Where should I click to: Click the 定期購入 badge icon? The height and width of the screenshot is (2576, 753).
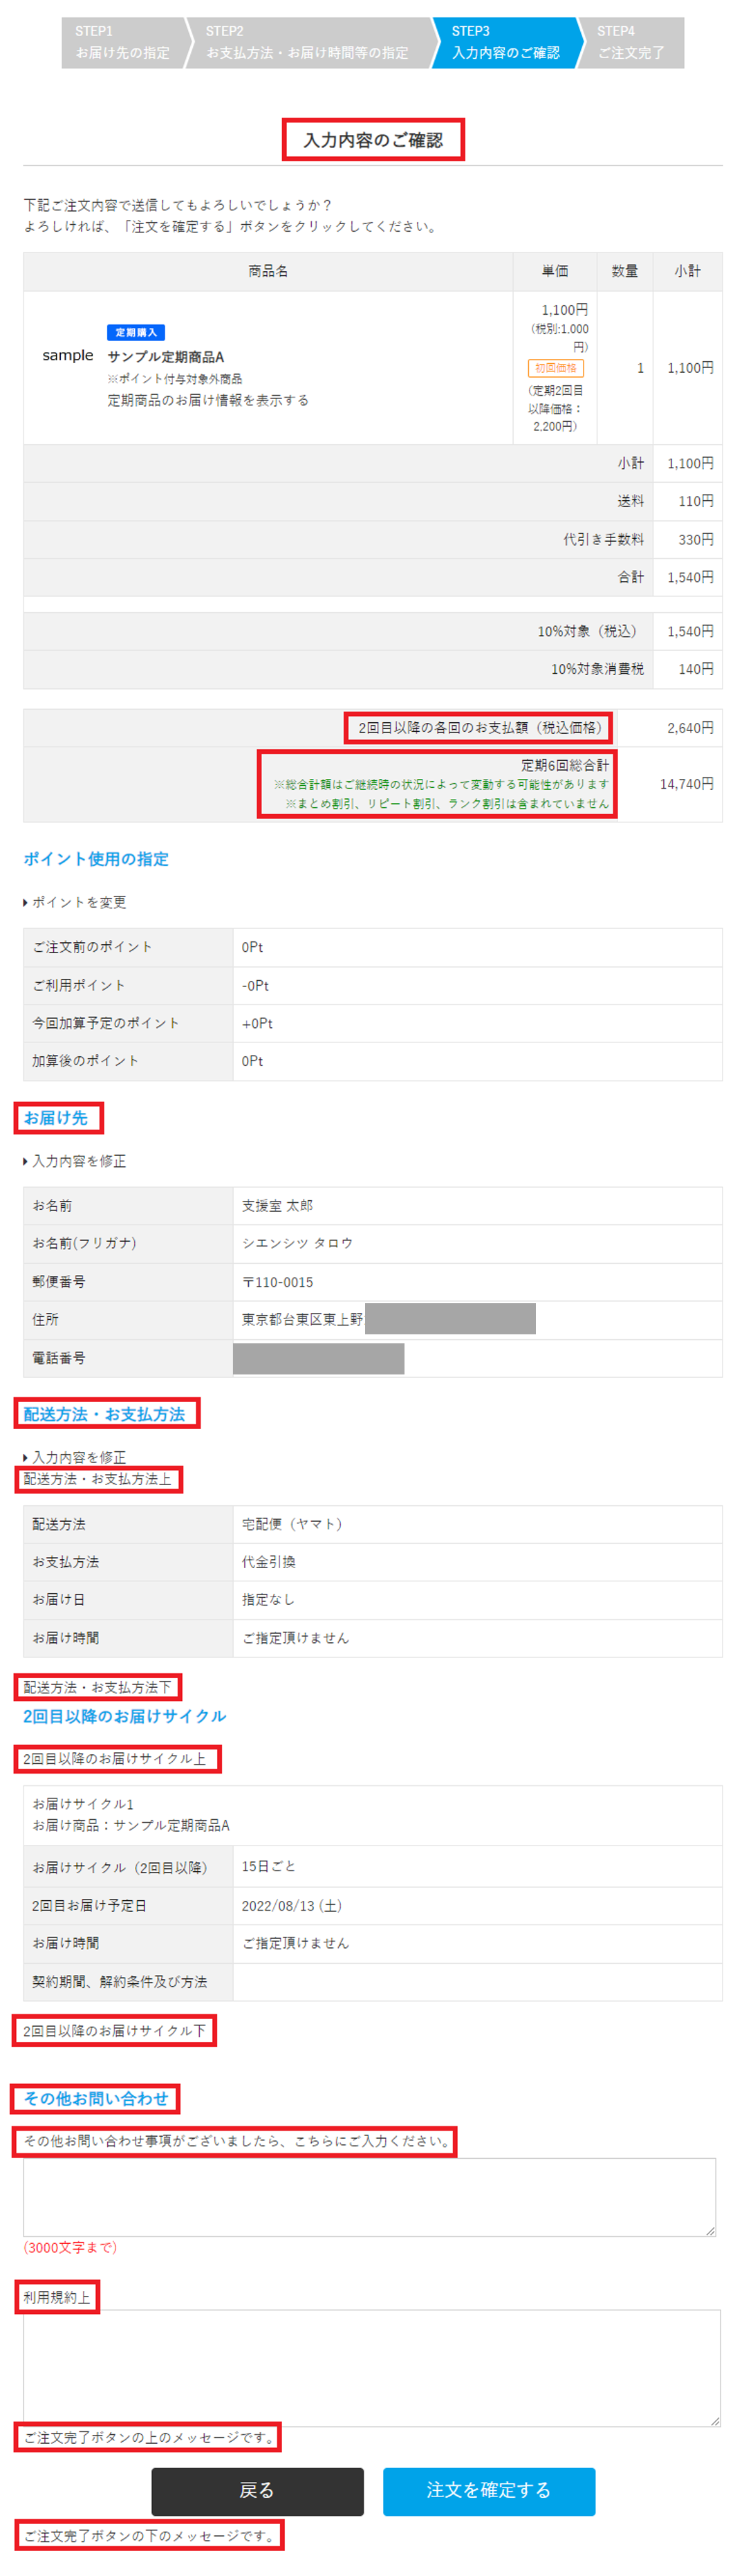[136, 333]
